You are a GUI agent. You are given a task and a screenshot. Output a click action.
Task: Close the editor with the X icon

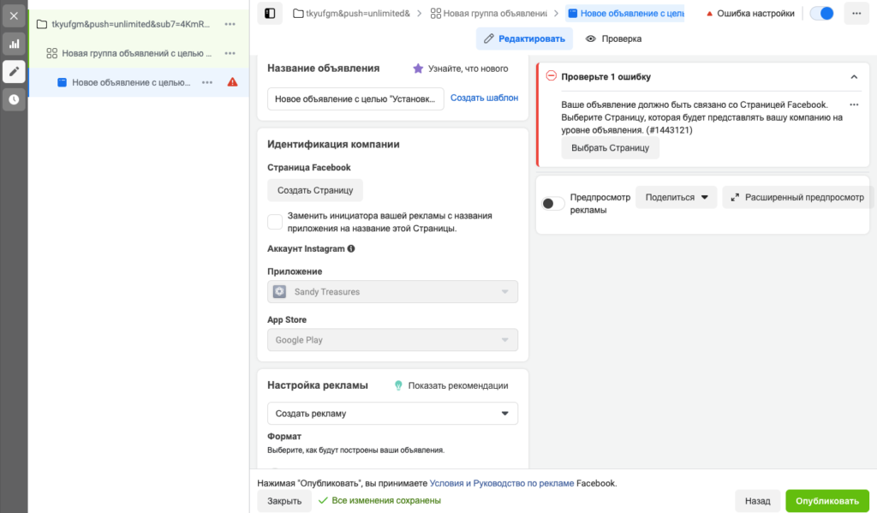[x=14, y=16]
